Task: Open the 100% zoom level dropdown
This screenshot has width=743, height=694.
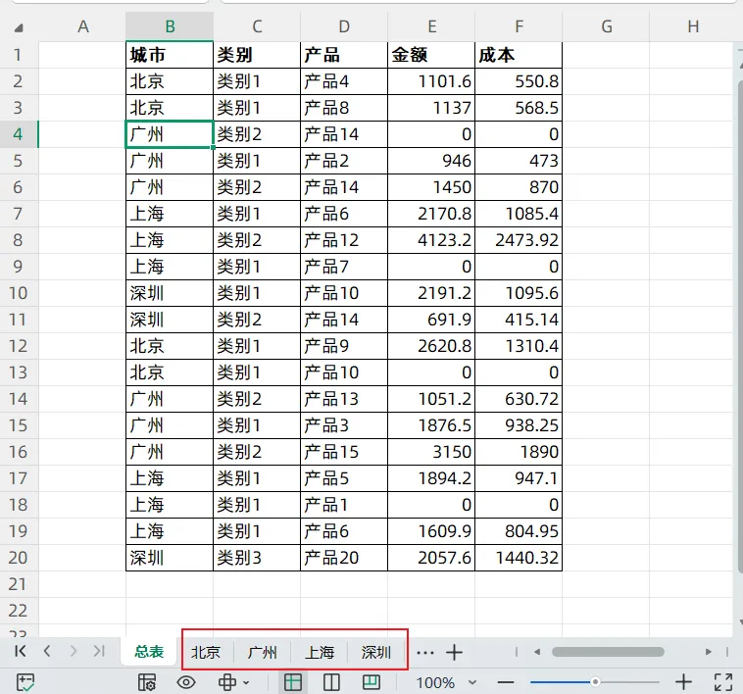Action: tap(445, 682)
